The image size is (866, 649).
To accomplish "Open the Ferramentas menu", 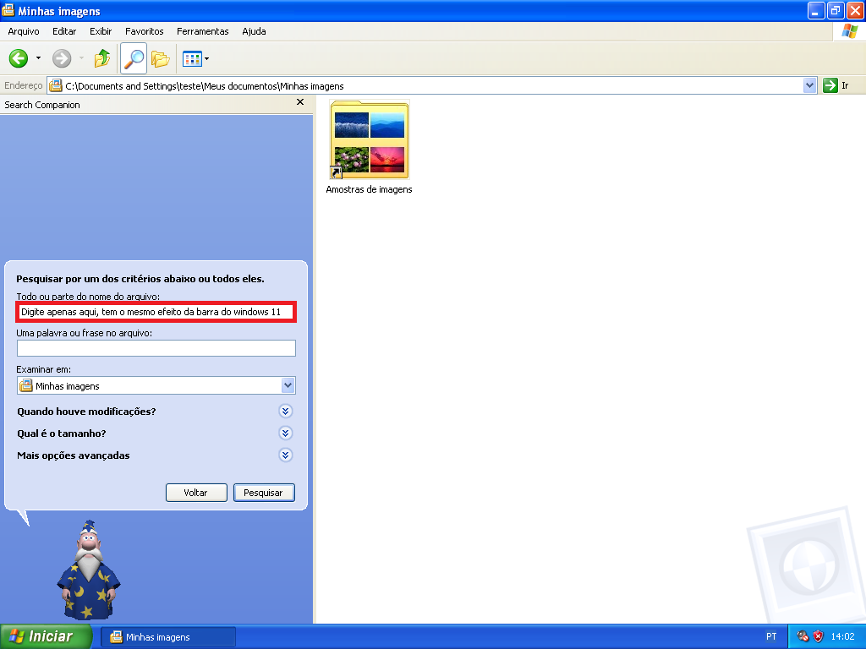I will pos(203,31).
